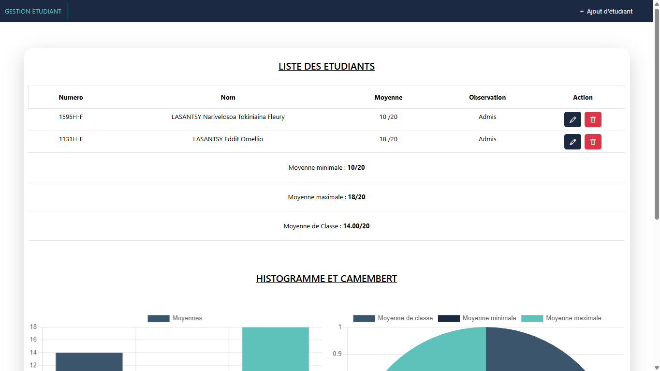660x371 pixels.
Task: Click the dark blue class average bar
Action: coord(89,362)
